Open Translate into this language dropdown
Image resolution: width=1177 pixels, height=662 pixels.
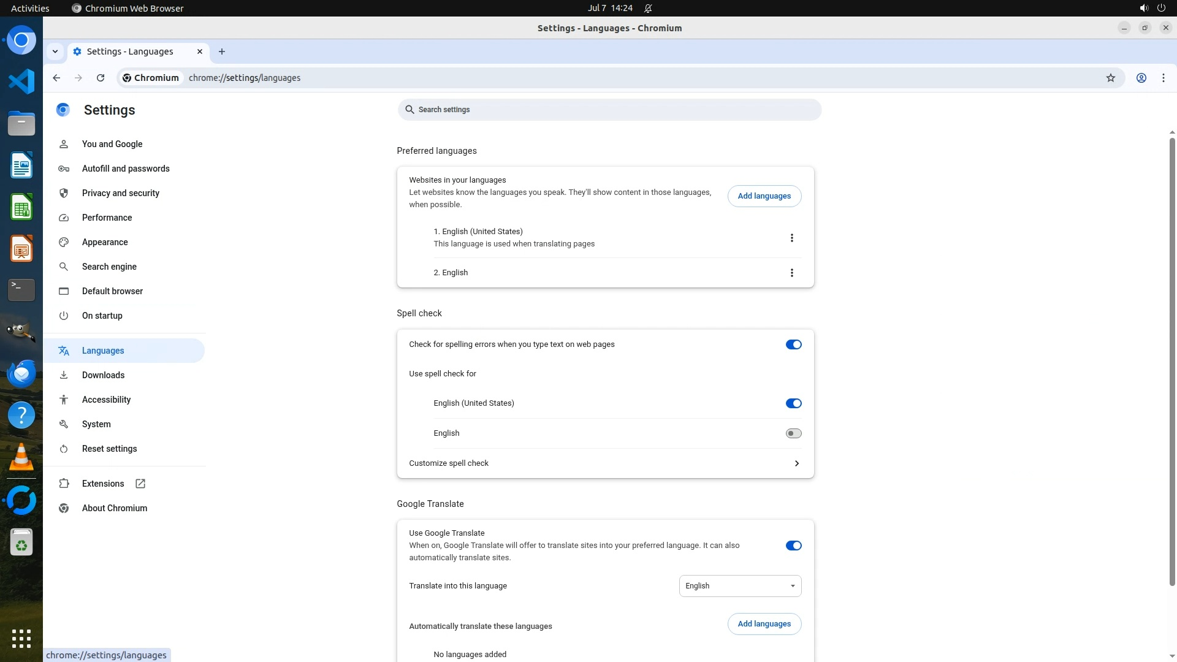point(740,586)
